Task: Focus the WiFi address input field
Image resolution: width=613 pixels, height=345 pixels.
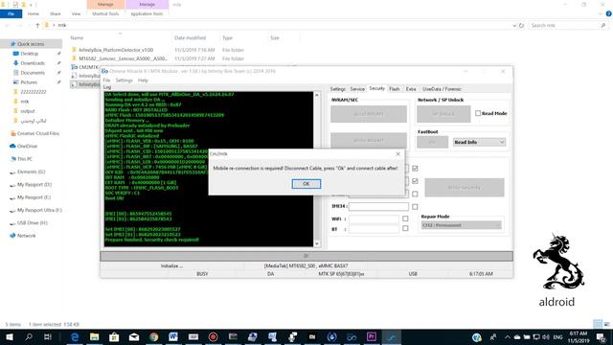Action: pos(374,219)
